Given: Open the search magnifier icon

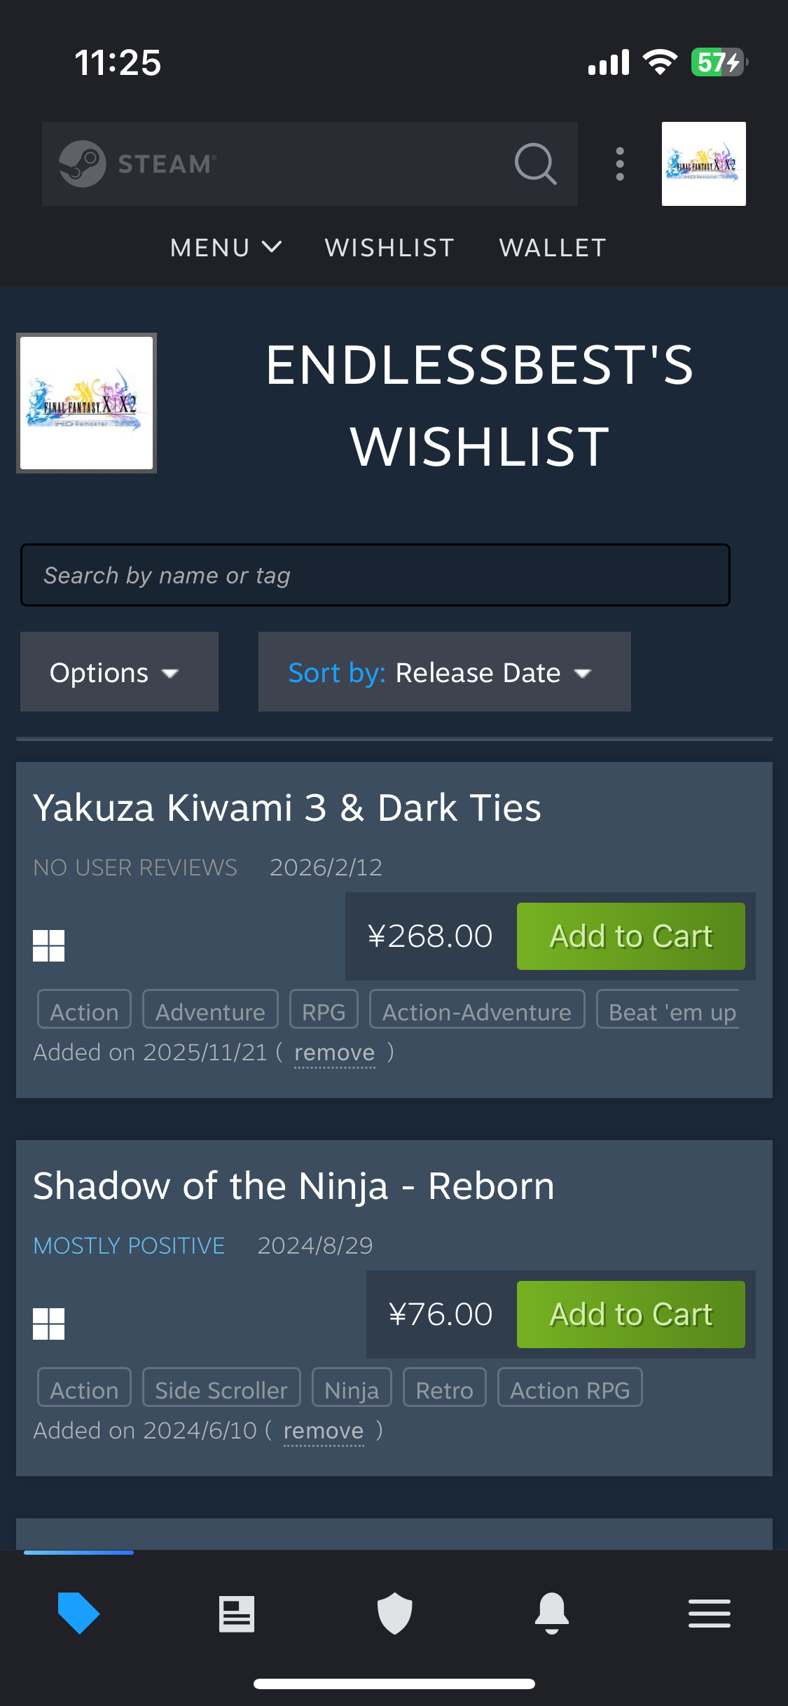Looking at the screenshot, I should pos(535,164).
